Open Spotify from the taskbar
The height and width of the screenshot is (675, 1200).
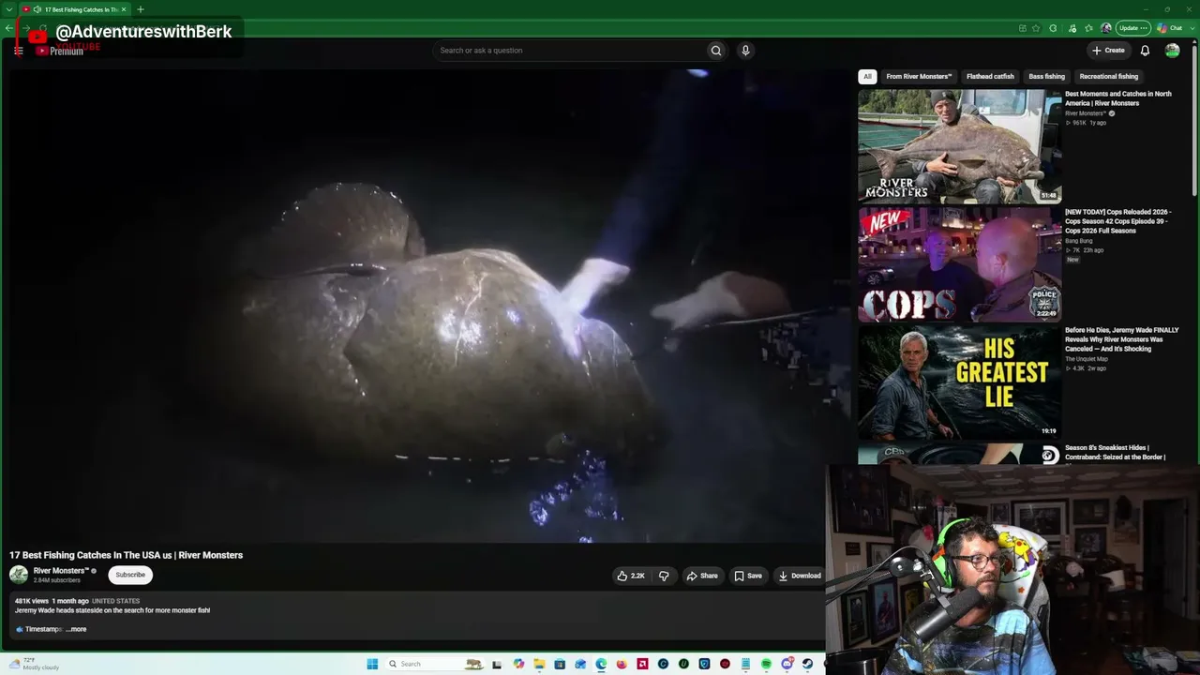click(x=766, y=664)
